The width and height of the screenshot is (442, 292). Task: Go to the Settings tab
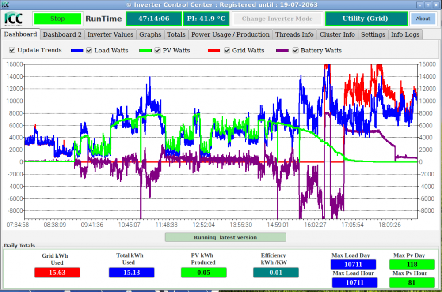pyautogui.click(x=373, y=34)
